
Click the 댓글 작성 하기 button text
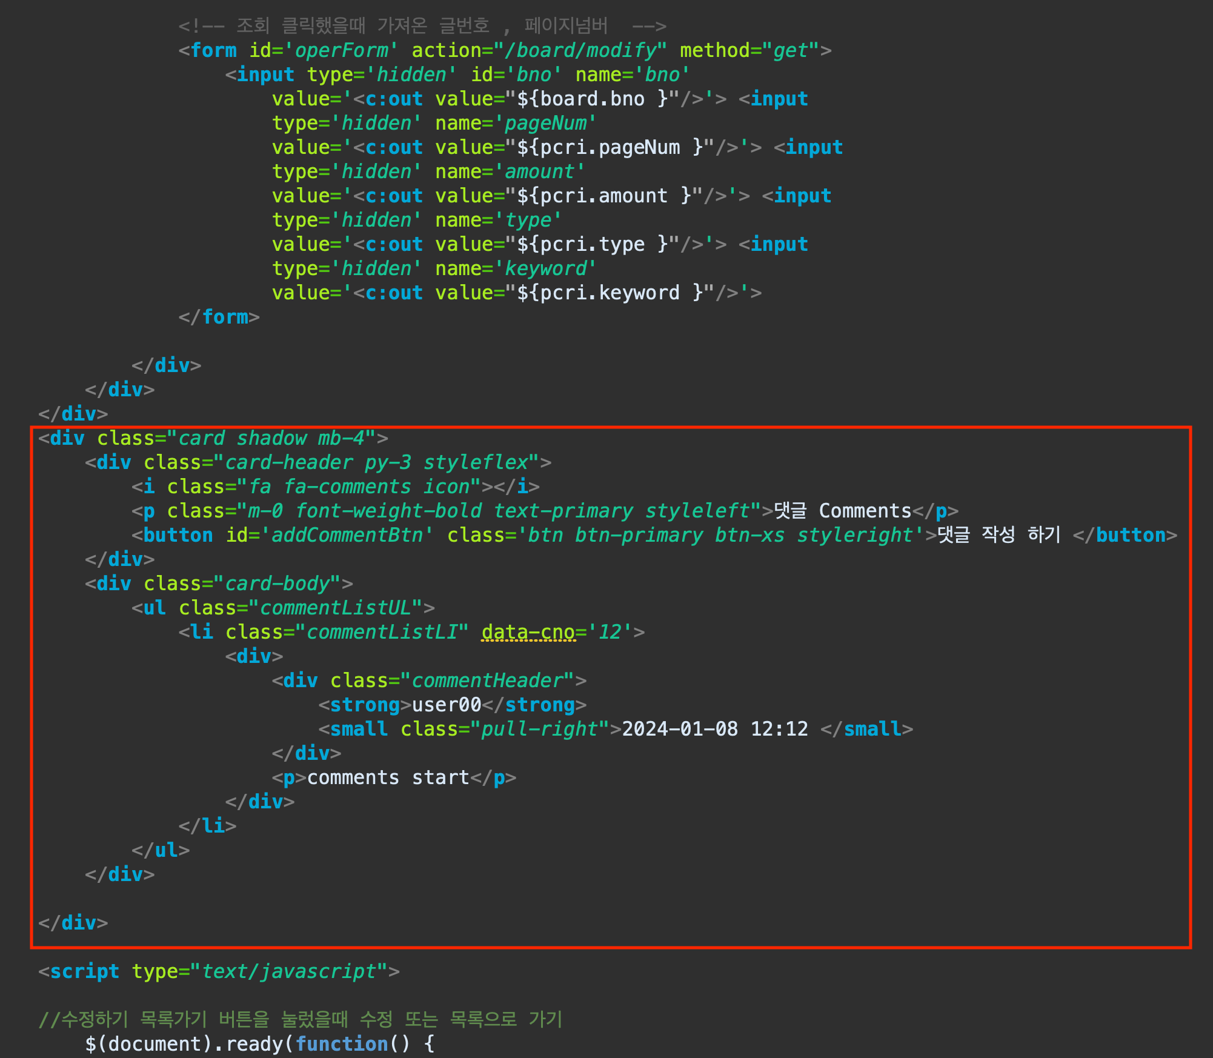(x=999, y=535)
